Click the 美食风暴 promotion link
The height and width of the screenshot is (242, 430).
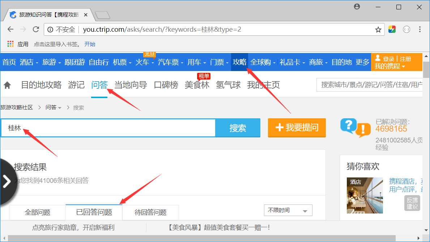pos(218,228)
